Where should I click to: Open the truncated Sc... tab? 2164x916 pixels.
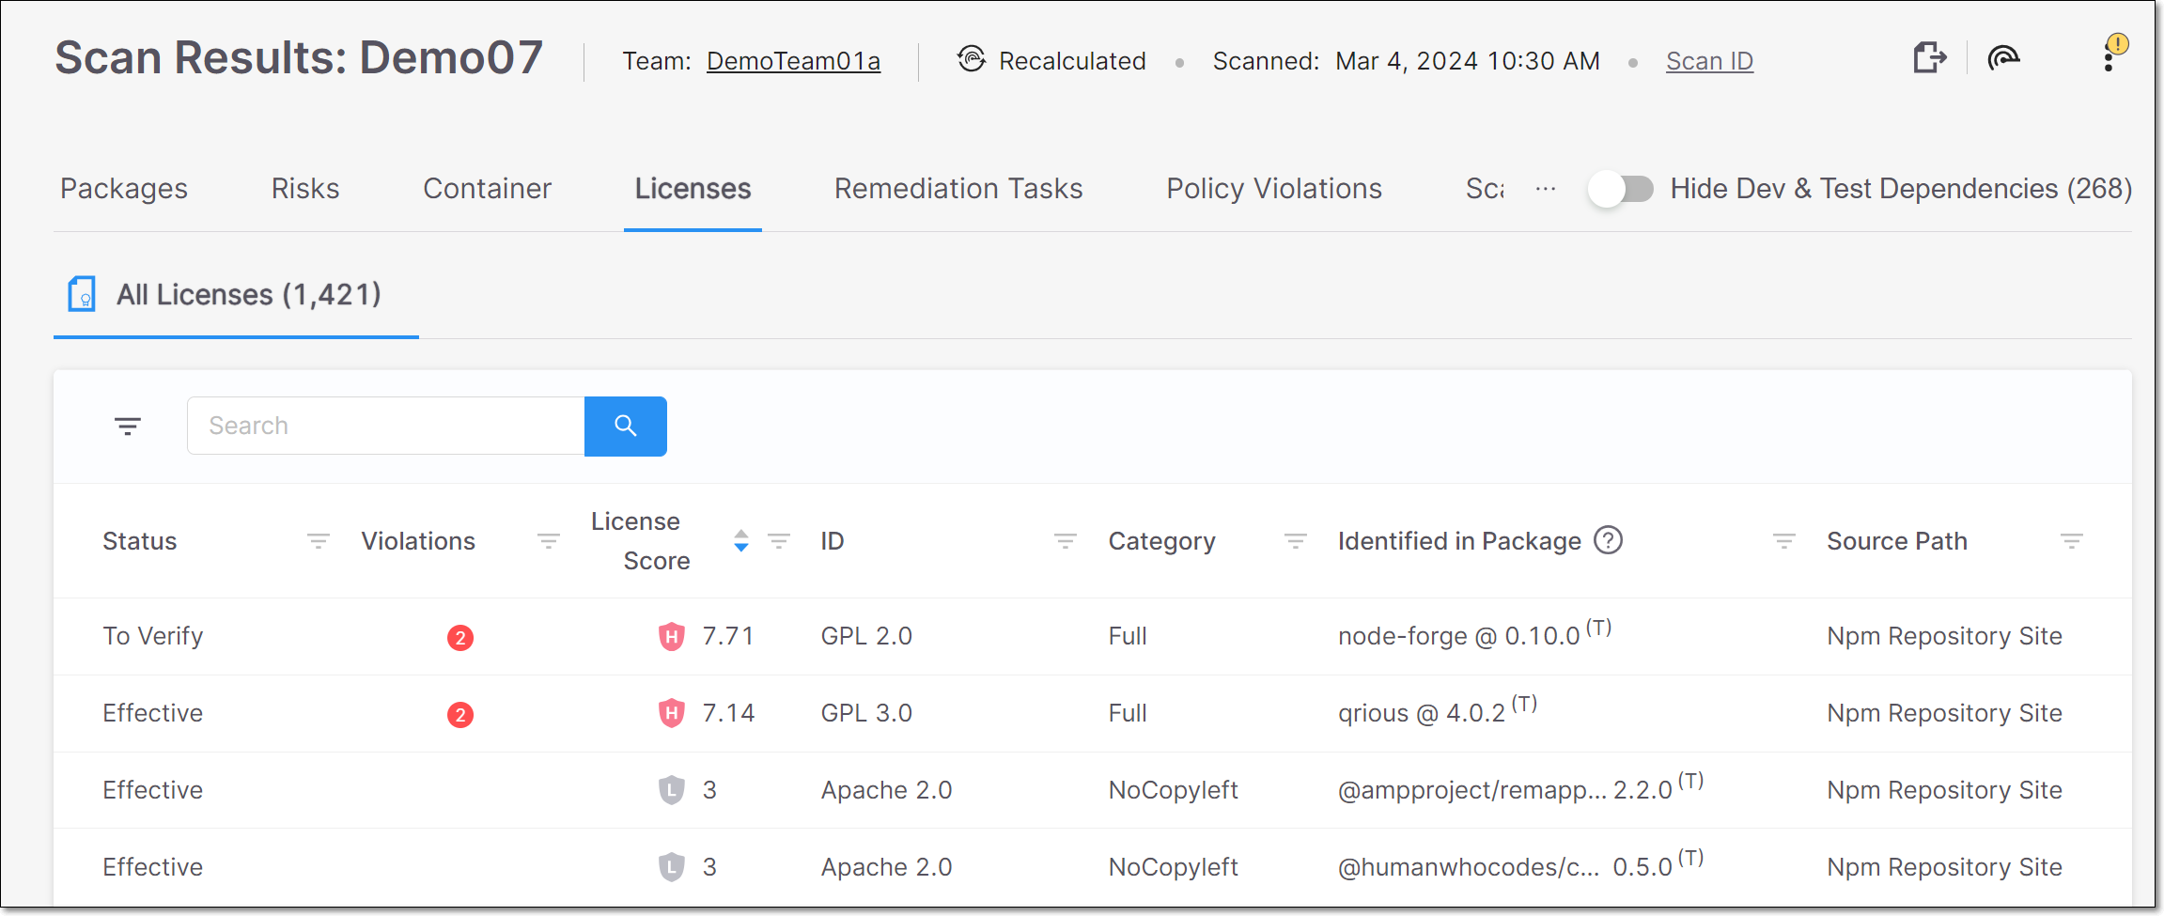tap(1486, 189)
